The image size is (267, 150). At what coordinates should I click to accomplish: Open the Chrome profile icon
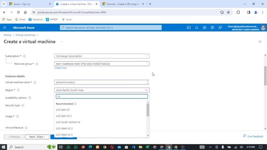pyautogui.click(x=256, y=12)
